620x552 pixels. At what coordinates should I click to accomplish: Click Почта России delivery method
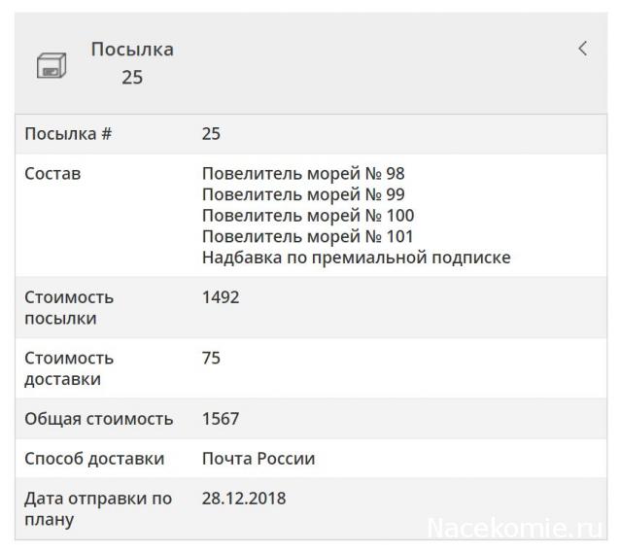[x=258, y=459]
